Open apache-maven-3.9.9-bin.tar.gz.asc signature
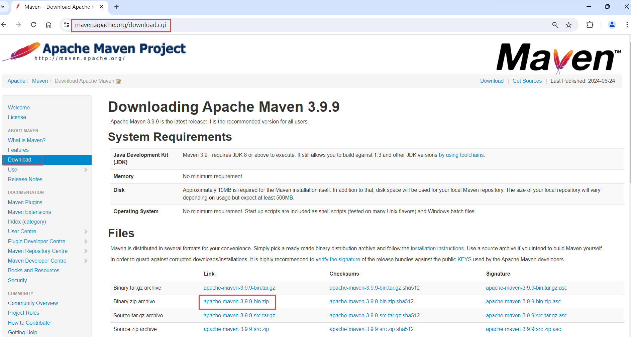The image size is (631, 337). (x=526, y=288)
